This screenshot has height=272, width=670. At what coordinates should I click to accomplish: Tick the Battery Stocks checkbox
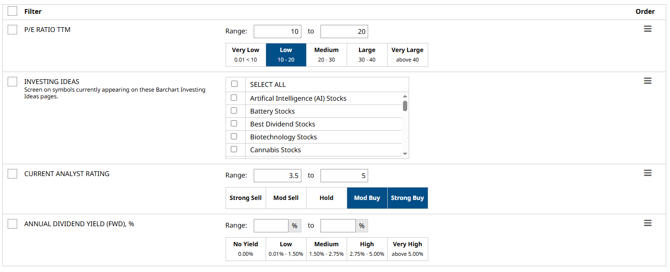tap(234, 111)
